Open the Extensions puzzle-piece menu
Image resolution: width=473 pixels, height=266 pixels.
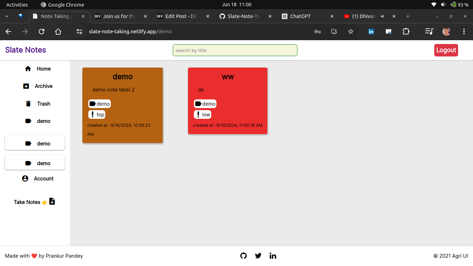[406, 32]
